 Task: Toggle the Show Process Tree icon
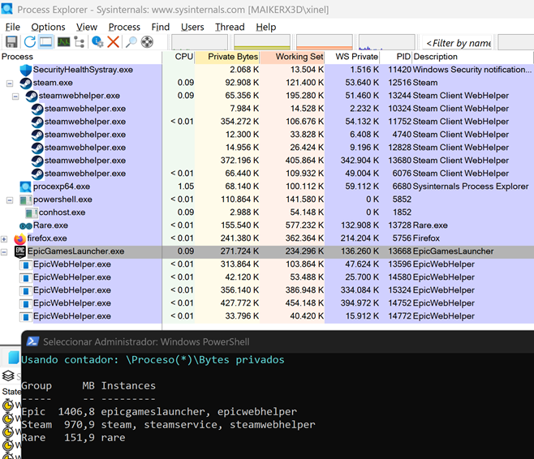(80, 42)
